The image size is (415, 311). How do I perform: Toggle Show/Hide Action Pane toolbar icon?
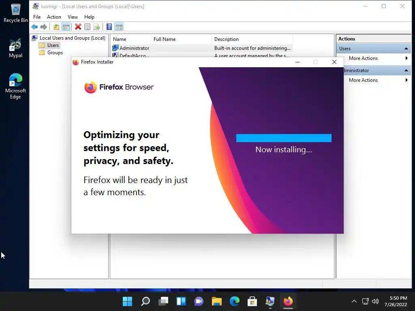pos(119,27)
